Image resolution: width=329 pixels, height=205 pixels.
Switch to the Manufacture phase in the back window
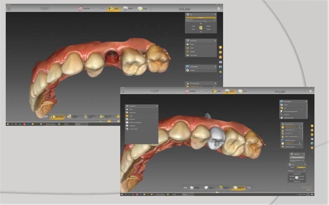pos(141,9)
